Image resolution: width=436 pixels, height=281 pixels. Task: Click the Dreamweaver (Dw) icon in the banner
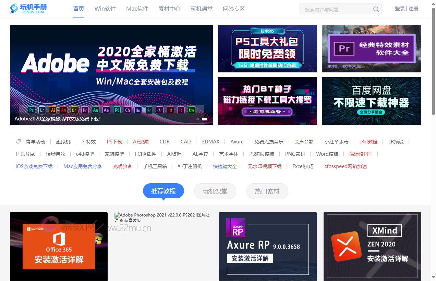191,110
